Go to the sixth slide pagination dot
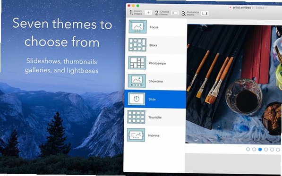 coord(278,150)
